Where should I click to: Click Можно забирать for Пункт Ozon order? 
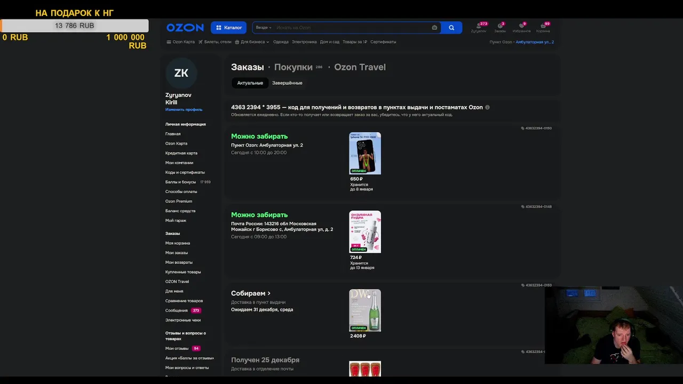tap(259, 137)
